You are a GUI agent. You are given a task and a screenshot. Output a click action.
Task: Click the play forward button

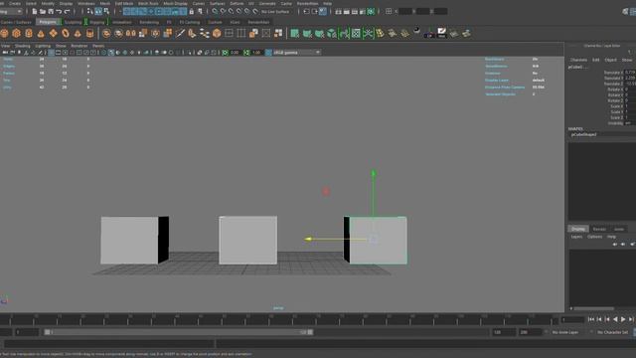pyautogui.click(x=623, y=319)
